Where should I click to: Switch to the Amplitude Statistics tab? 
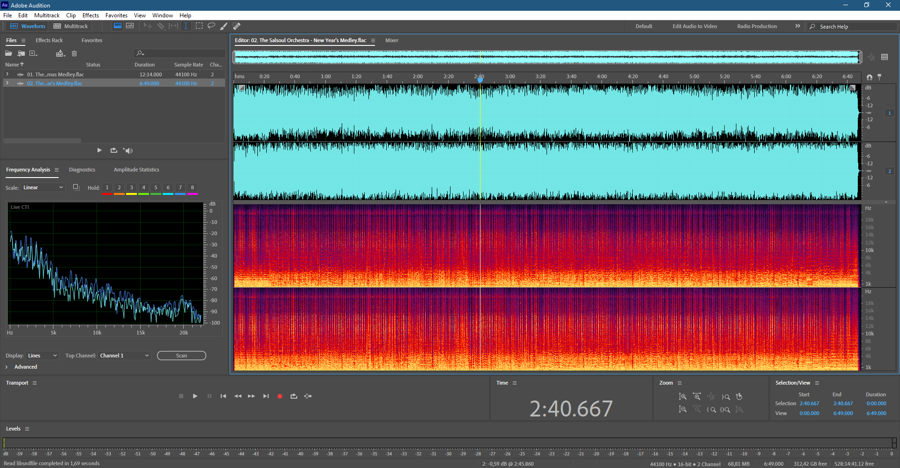(x=136, y=170)
